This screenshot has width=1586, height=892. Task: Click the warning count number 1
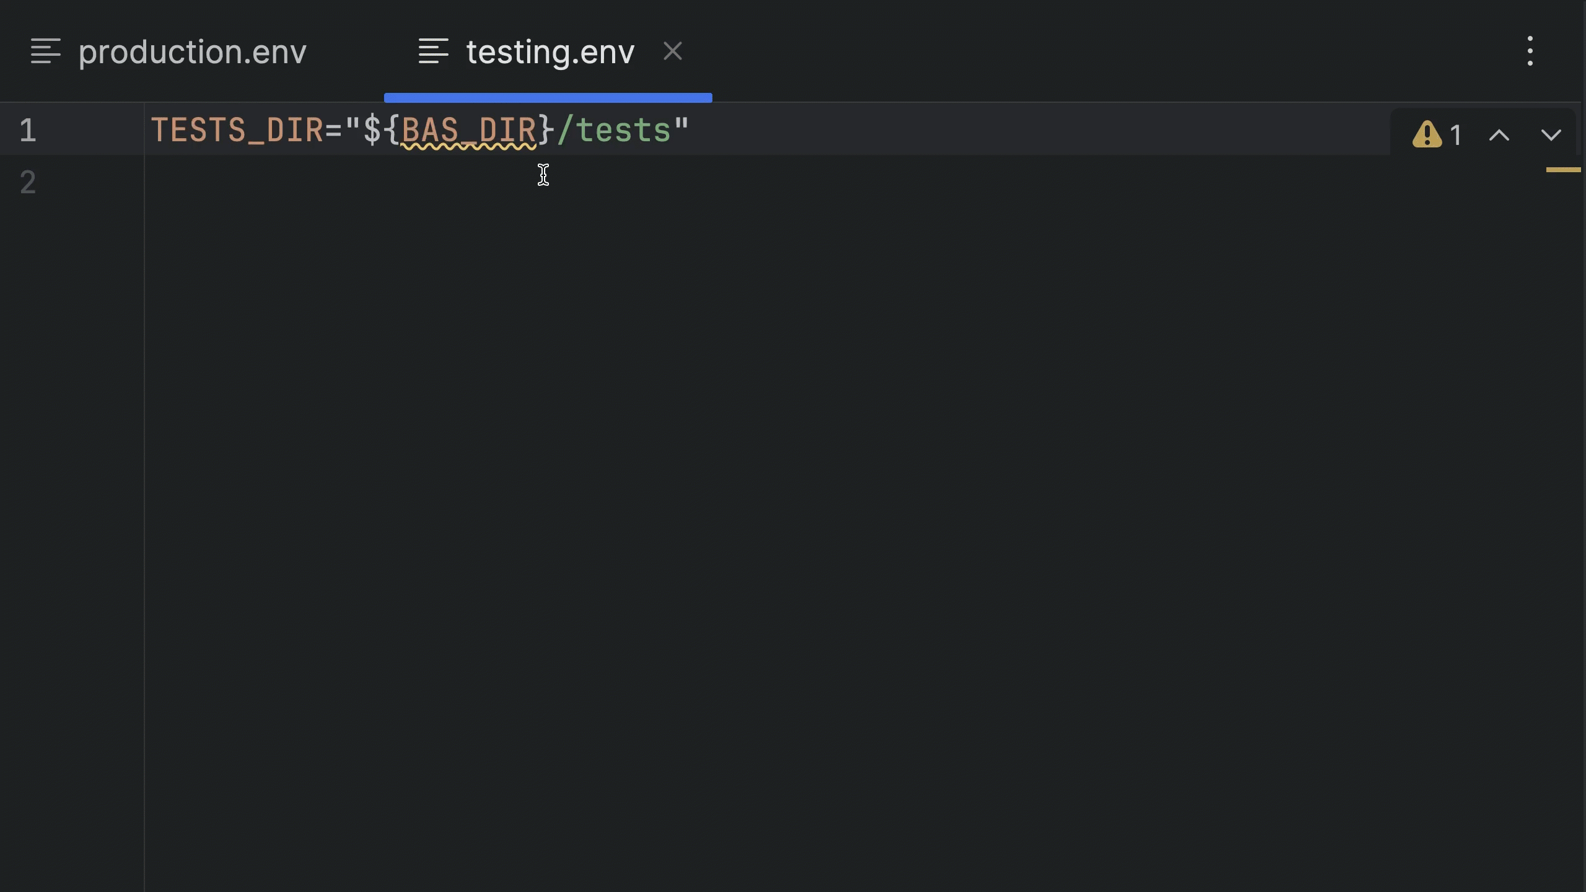[1456, 135]
